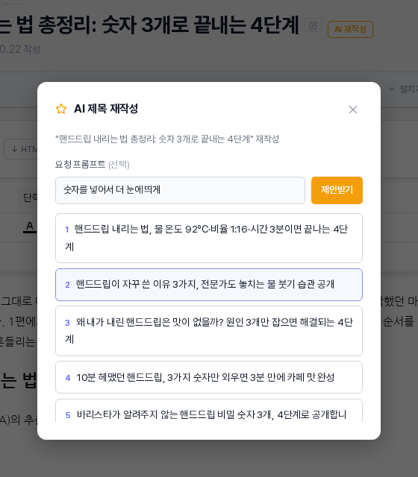Select suggestion 5 바리스타가 알려주지 않는

tap(209, 411)
